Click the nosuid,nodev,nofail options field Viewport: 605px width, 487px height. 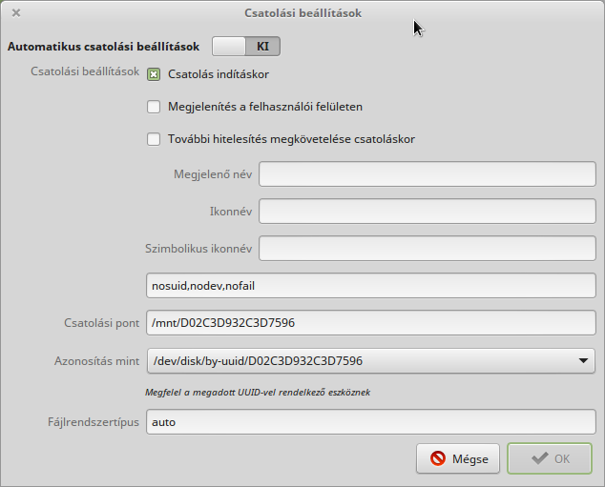coord(371,286)
